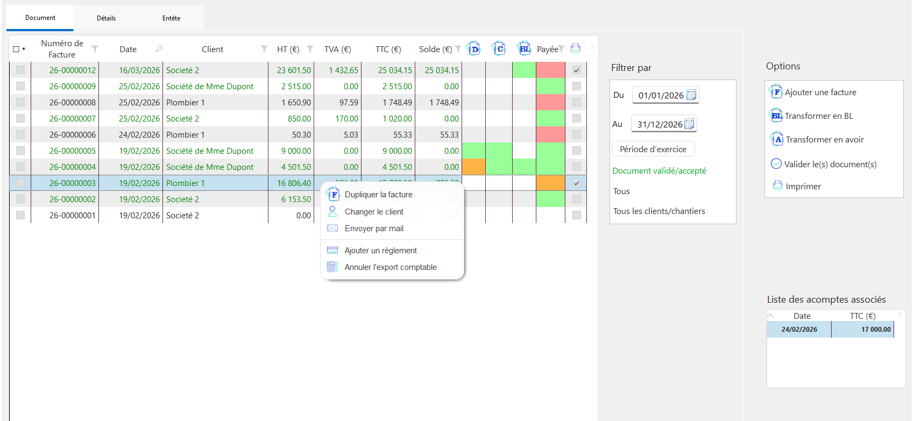
Task: Open calendar picker for Du date
Action: (x=692, y=95)
